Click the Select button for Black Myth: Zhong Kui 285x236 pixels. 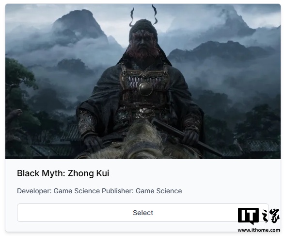point(143,213)
